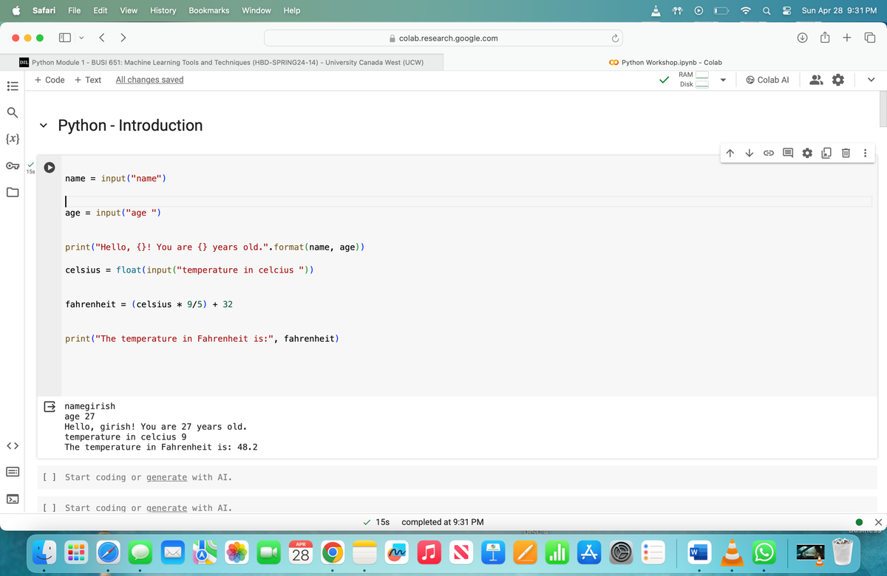Open the Edit menu
The height and width of the screenshot is (576, 887).
pos(101,10)
